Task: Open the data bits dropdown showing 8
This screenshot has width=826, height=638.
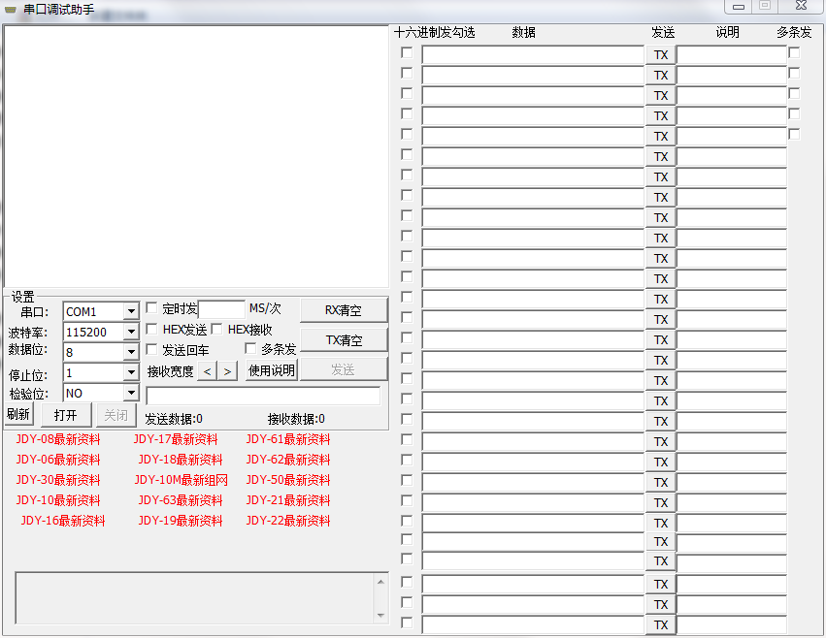Action: coord(131,351)
